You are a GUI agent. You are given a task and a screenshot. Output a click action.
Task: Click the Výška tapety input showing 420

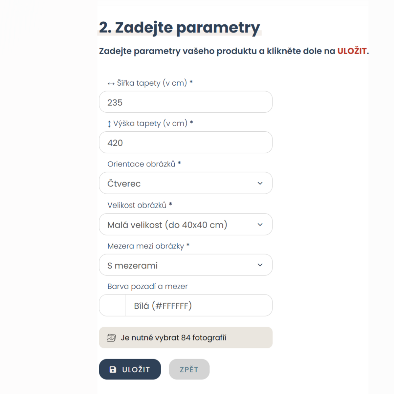point(186,142)
